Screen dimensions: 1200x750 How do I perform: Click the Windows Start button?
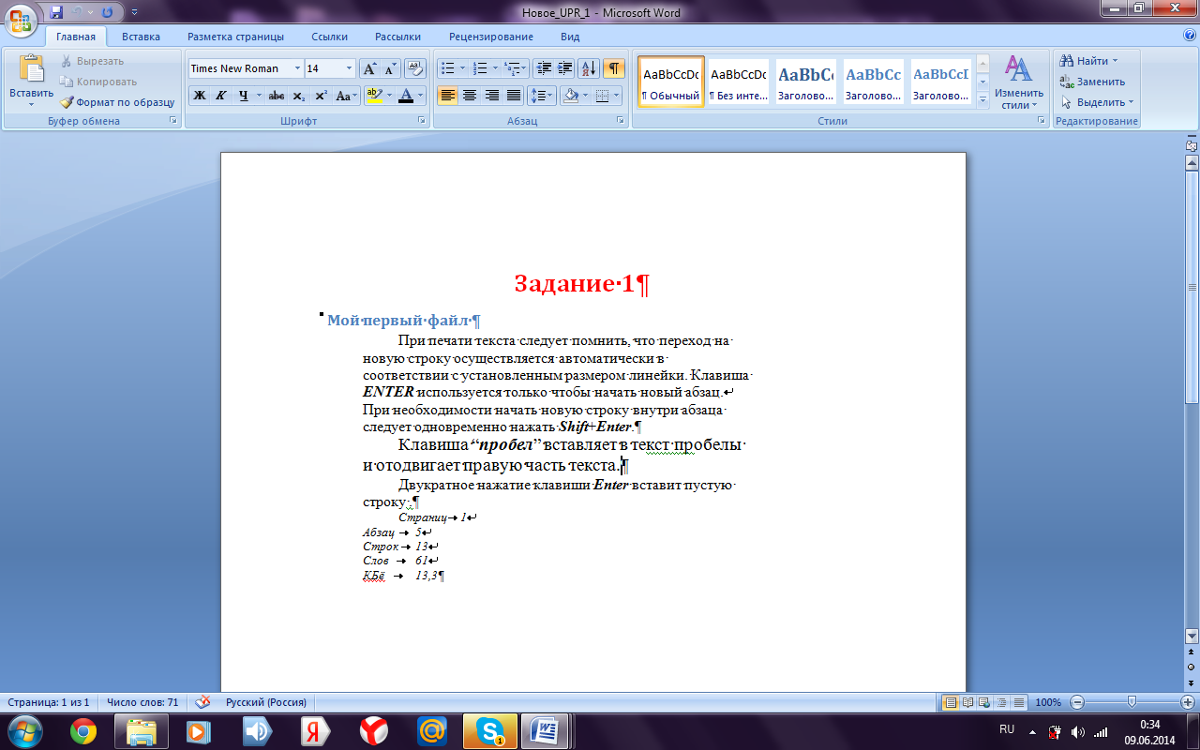(25, 729)
